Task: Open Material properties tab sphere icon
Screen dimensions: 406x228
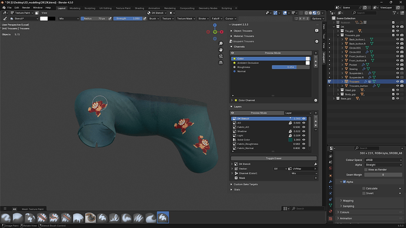Action: pyautogui.click(x=331, y=211)
